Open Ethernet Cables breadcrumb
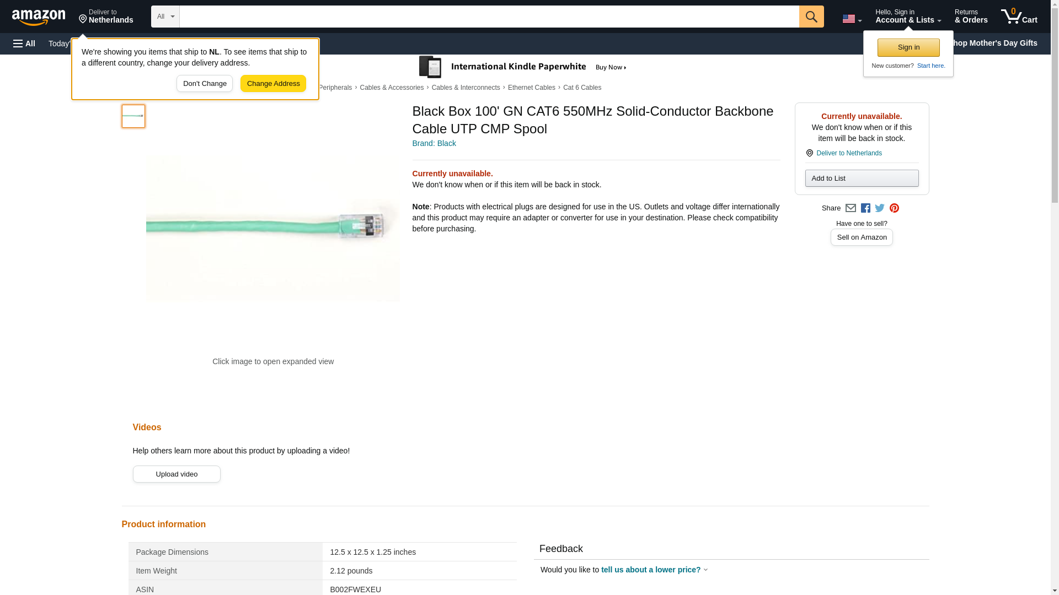 (x=531, y=88)
